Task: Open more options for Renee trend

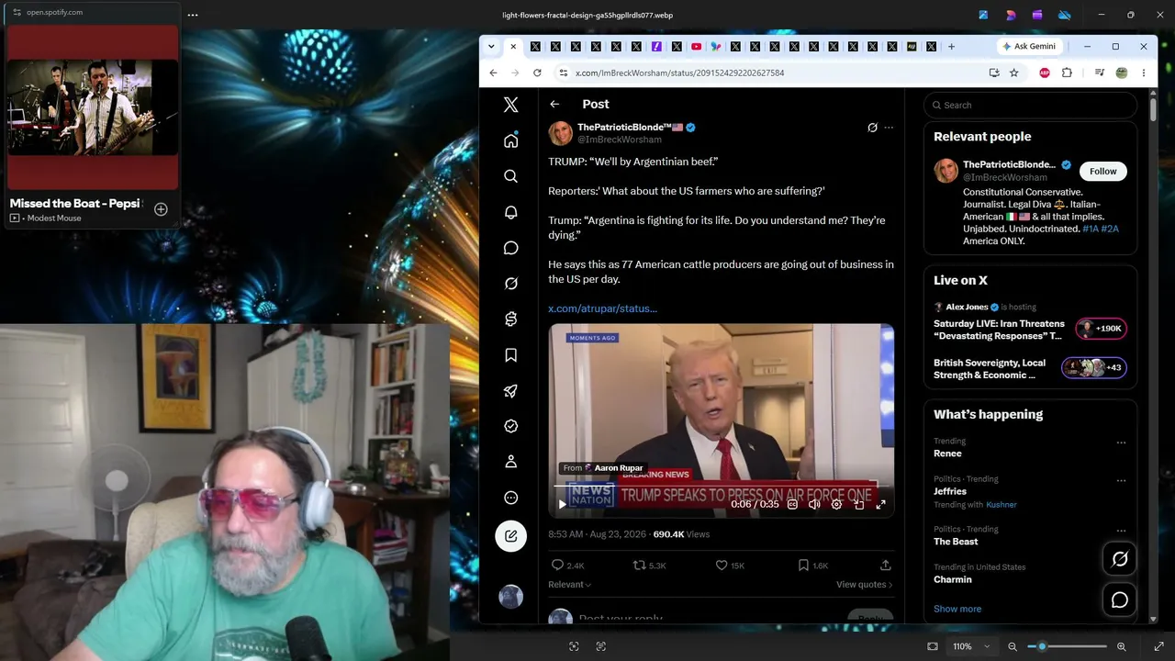Action: 1121,443
